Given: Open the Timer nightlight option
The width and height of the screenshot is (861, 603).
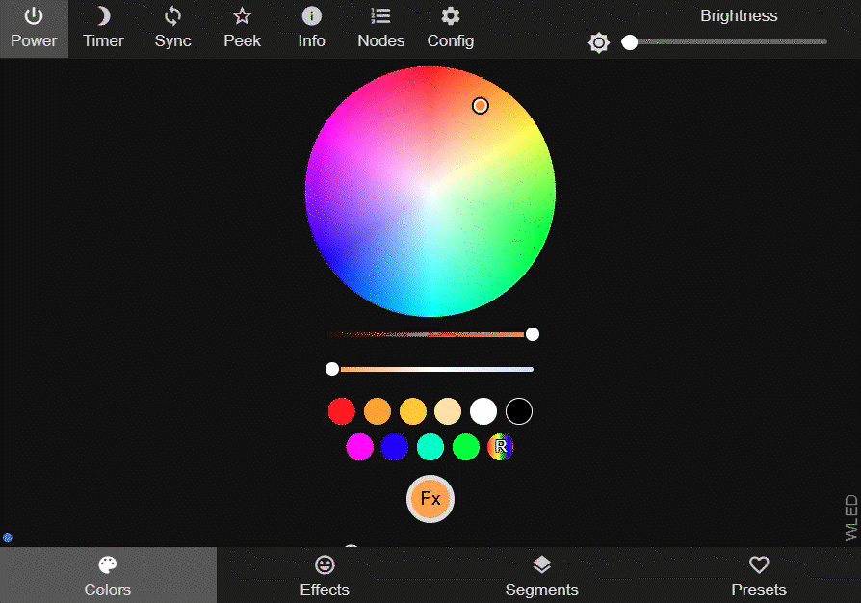Looking at the screenshot, I should (x=103, y=29).
